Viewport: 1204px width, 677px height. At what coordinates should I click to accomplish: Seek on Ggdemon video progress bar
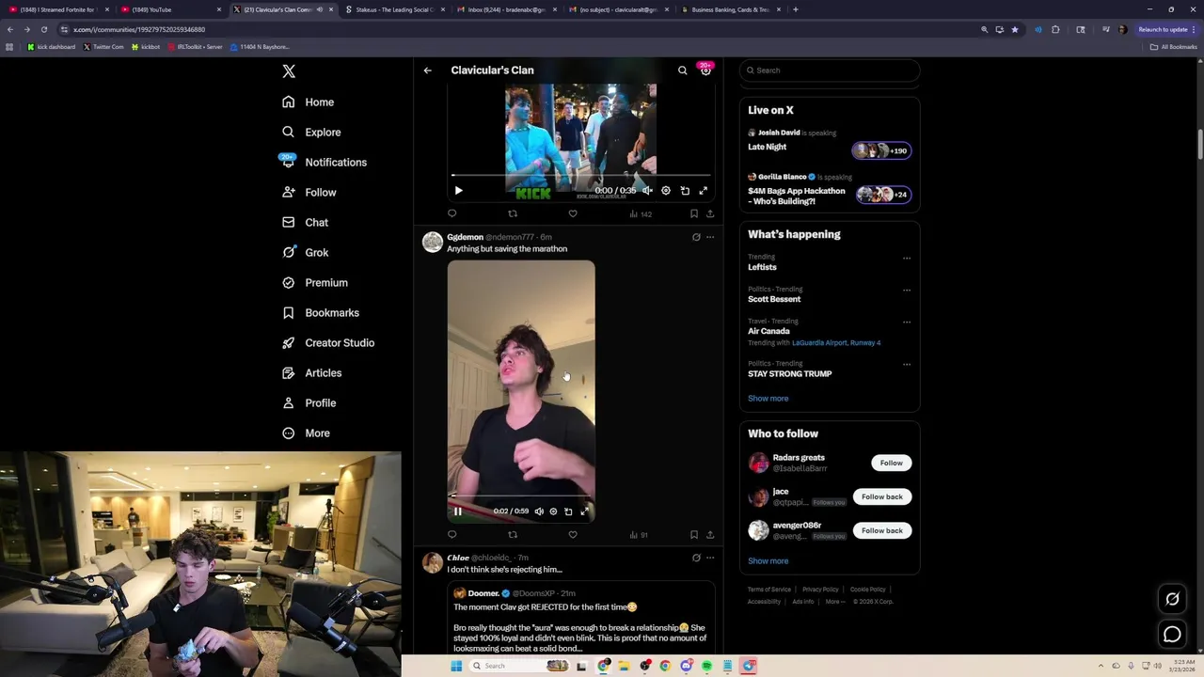coord(521,496)
